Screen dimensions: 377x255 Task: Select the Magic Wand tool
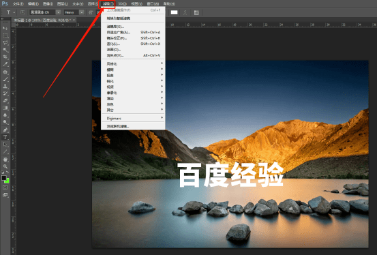click(x=5, y=50)
